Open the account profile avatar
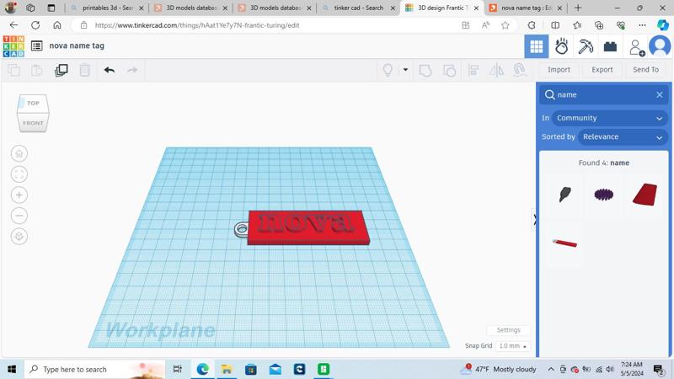The height and width of the screenshot is (379, 674). click(x=660, y=46)
